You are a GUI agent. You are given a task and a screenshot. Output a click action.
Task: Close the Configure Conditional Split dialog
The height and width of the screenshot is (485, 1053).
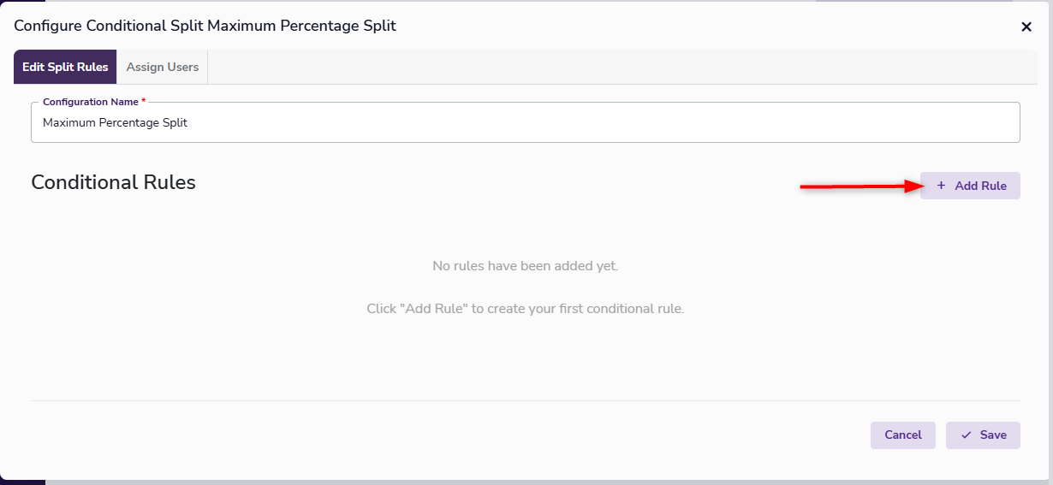point(1026,27)
